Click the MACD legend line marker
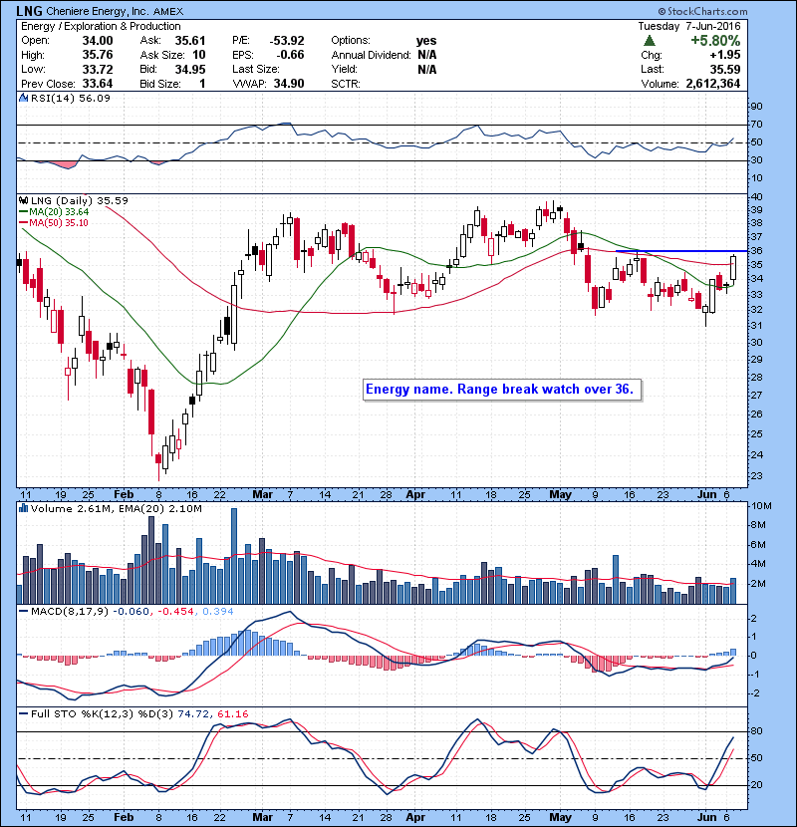Screen dimensions: 797x827 click(23, 612)
